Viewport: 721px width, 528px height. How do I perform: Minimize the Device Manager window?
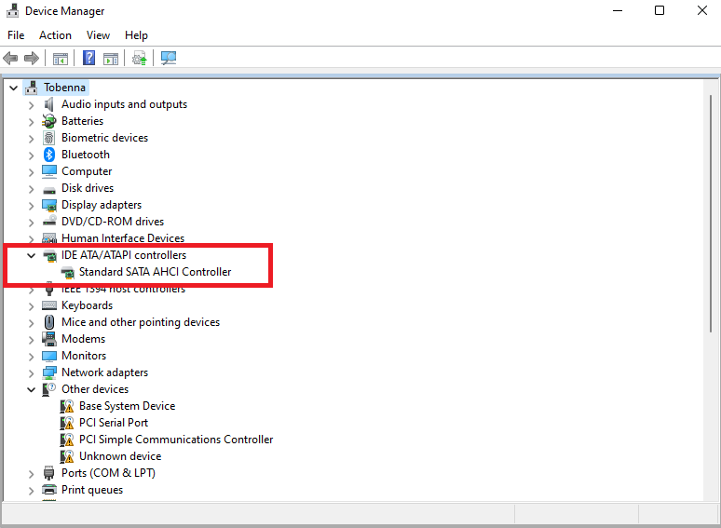(618, 10)
